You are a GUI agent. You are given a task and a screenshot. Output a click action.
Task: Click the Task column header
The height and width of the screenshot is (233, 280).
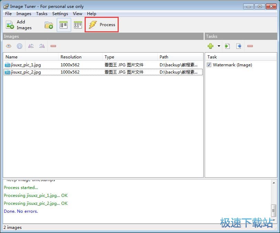(x=240, y=57)
